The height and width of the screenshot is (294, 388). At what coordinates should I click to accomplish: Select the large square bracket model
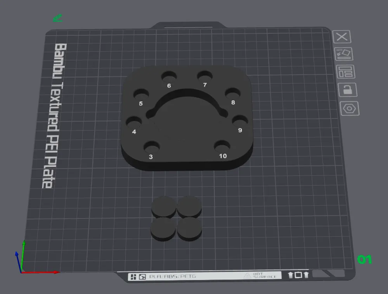(x=187, y=118)
